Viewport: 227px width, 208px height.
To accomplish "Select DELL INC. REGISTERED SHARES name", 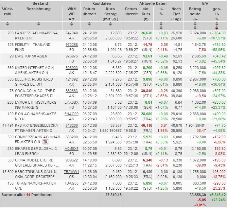I will point(34,82).
